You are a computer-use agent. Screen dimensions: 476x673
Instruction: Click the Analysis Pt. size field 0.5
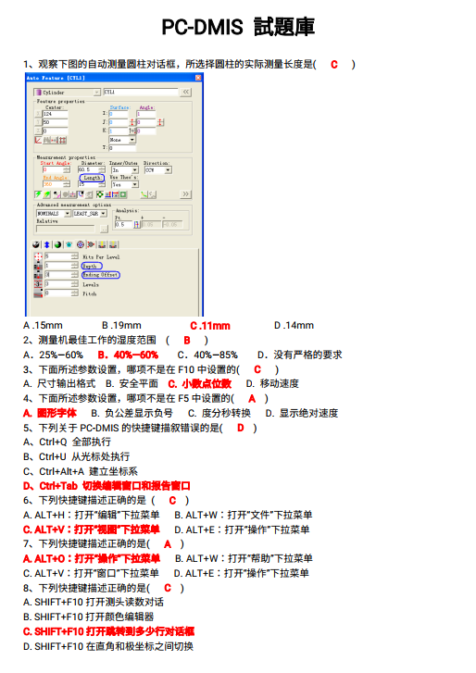123,224
